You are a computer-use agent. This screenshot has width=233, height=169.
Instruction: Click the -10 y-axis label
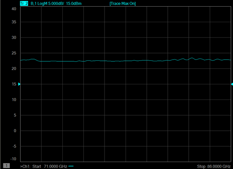[13, 159]
